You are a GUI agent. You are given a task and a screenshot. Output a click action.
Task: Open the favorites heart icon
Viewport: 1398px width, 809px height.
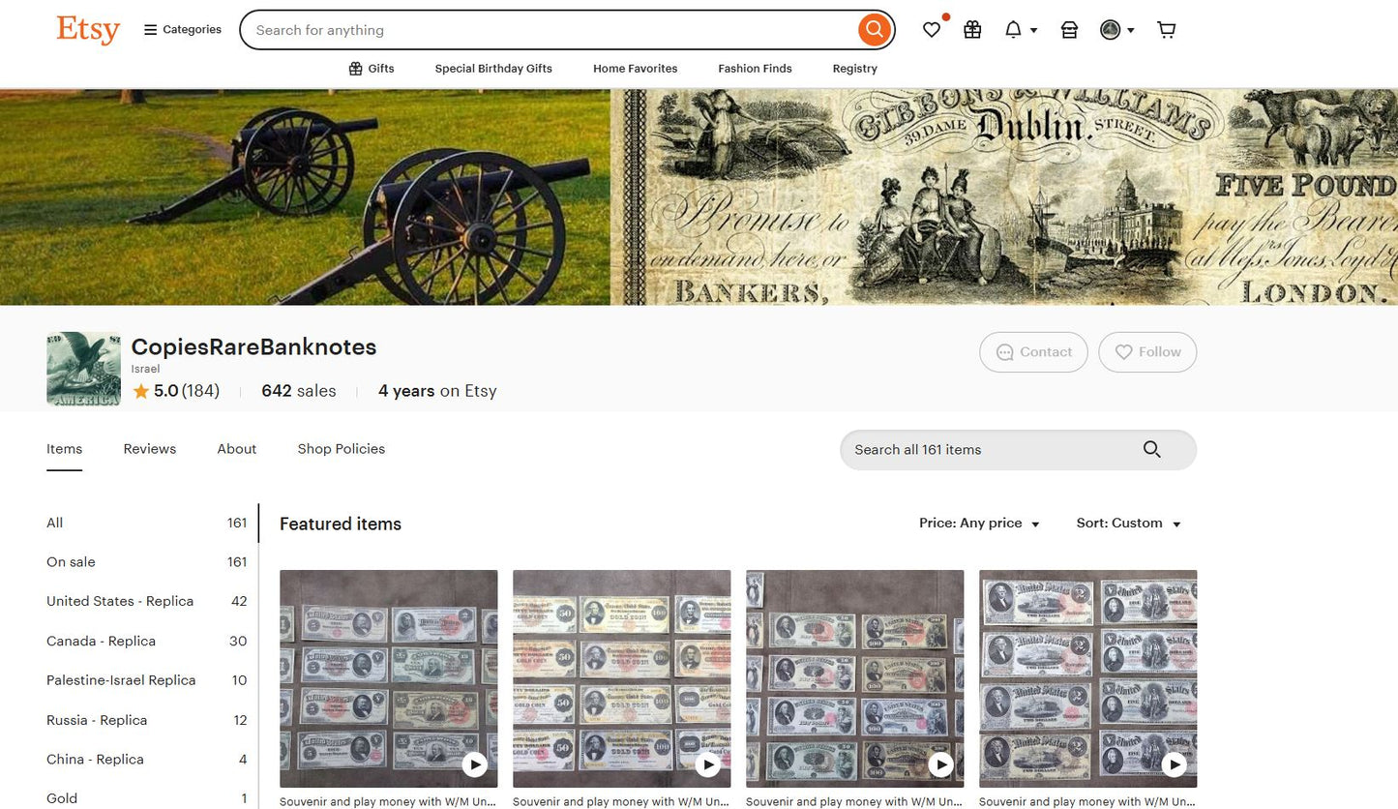click(931, 30)
